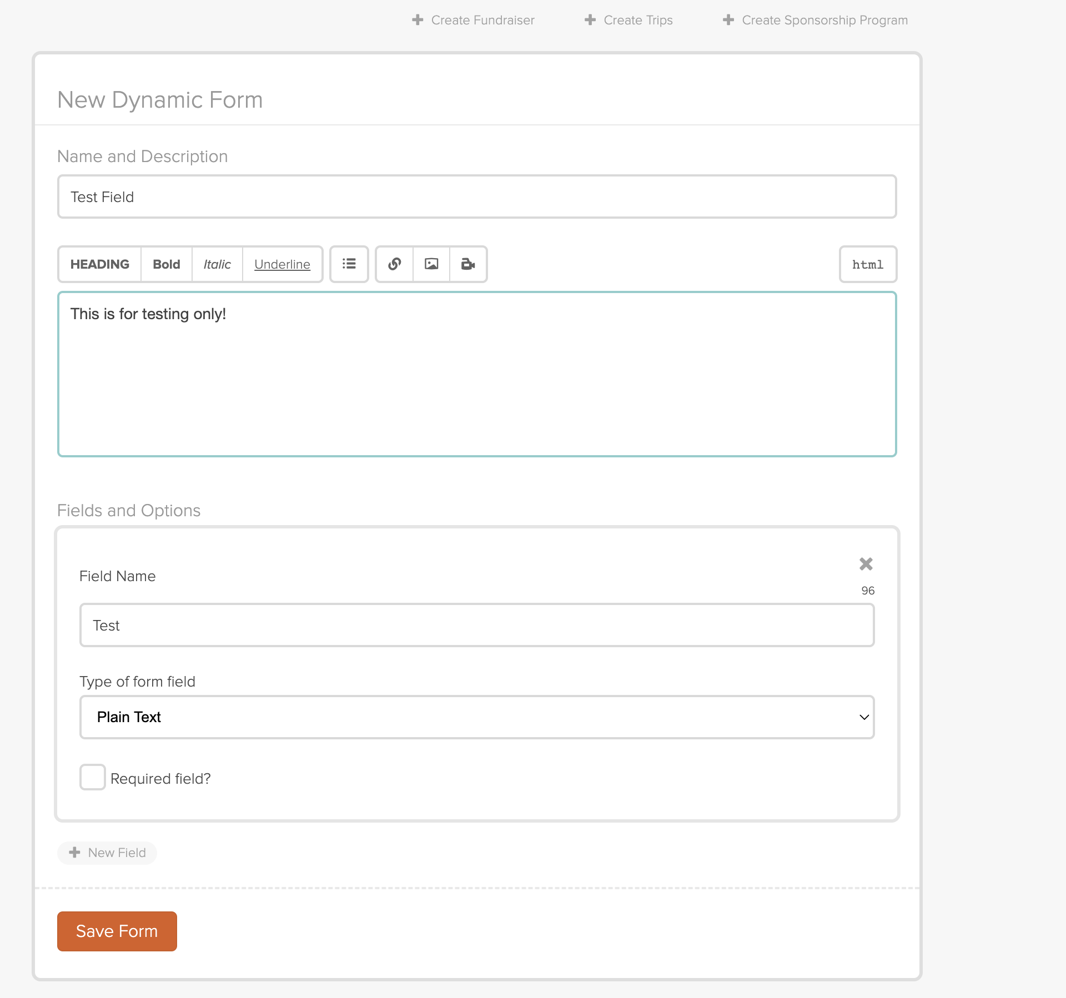The image size is (1066, 998).
Task: Open the Type of form field dropdown
Action: [x=477, y=717]
